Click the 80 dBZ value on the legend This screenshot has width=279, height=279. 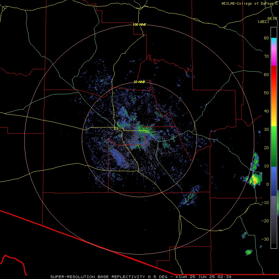pyautogui.click(x=266, y=38)
